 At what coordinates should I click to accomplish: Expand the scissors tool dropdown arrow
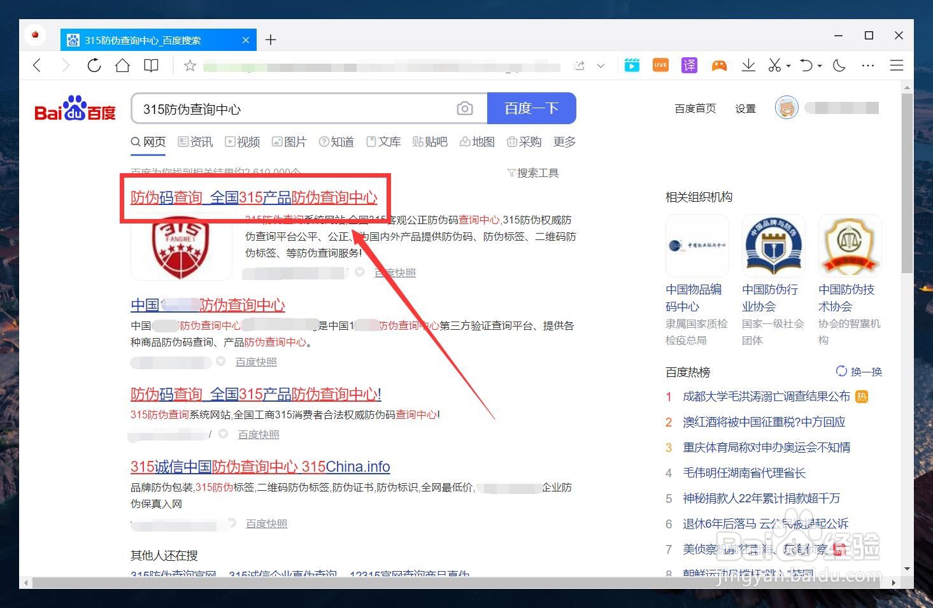(788, 66)
